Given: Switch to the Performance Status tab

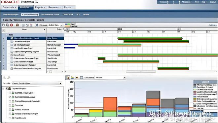Looking at the screenshot, I should pos(50,15).
